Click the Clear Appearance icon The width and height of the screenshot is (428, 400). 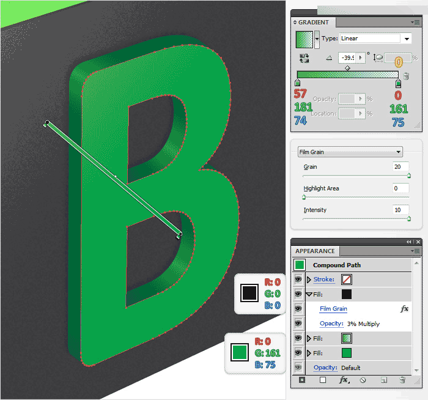tap(363, 380)
